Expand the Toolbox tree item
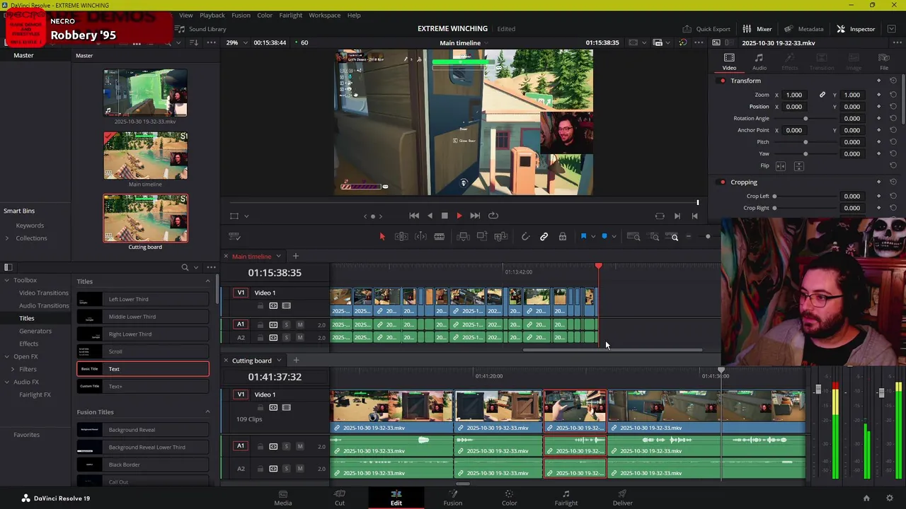Image resolution: width=906 pixels, height=509 pixels. click(x=7, y=281)
